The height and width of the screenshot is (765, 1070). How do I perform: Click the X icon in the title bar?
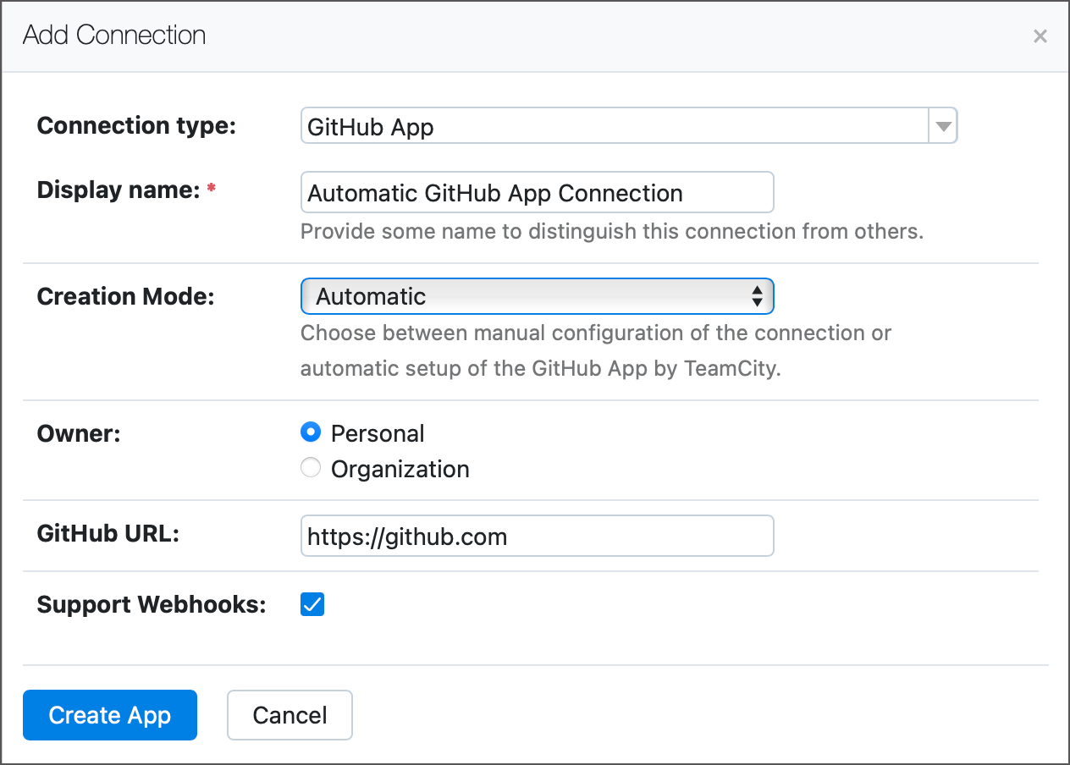pyautogui.click(x=1040, y=36)
